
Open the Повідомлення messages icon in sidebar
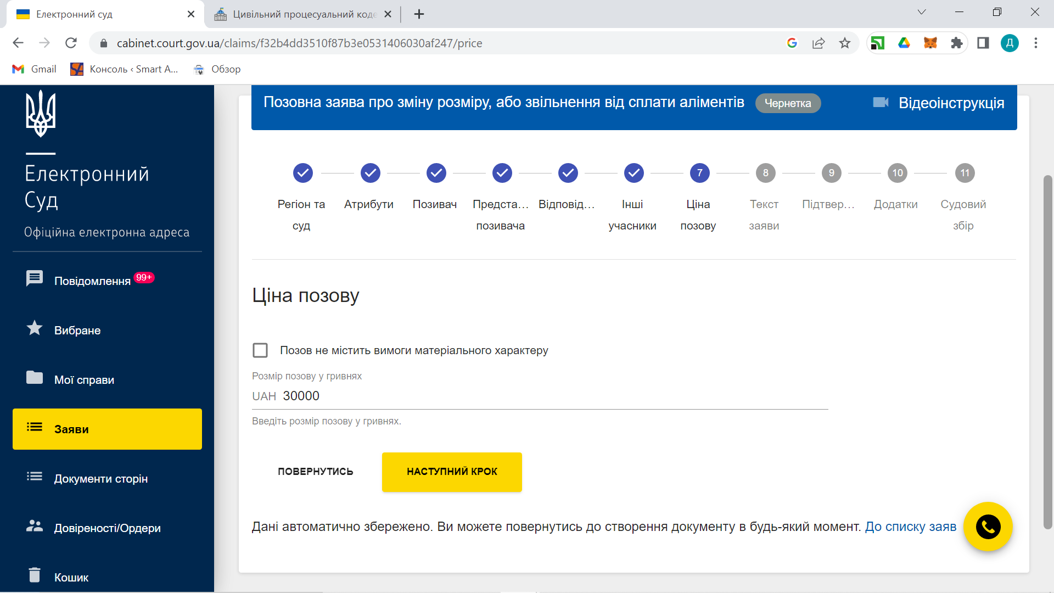coord(35,278)
